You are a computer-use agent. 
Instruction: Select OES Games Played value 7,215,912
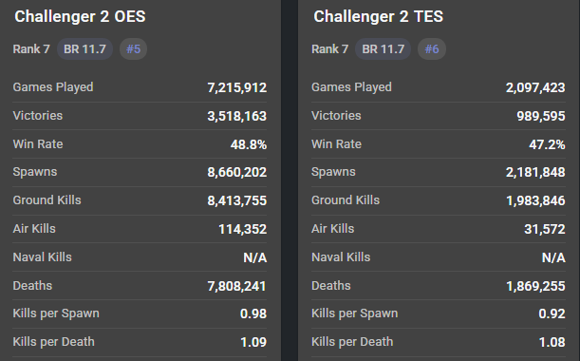tap(236, 87)
